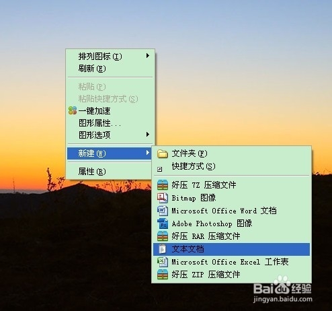Create a new Bitmap 图像

[231, 198]
